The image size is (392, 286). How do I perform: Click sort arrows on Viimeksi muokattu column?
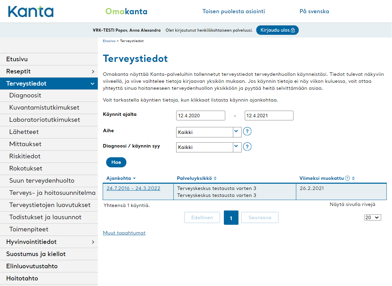pyautogui.click(x=353, y=178)
